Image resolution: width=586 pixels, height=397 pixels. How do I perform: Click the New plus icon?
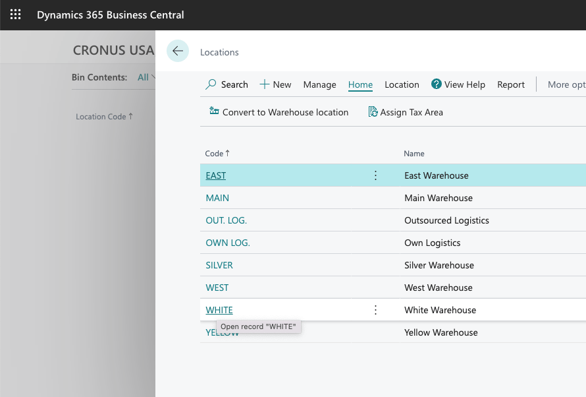coord(265,84)
